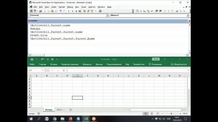Viewport: 218px width, 122px height.
Task: Click the line '?ActiveCell.Parent.name' in Immediate window
Action: tap(50, 25)
